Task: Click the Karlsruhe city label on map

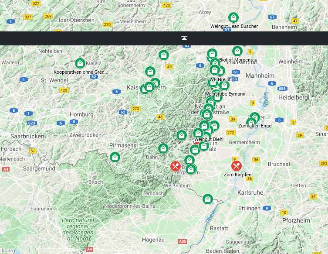Action: click(x=250, y=192)
